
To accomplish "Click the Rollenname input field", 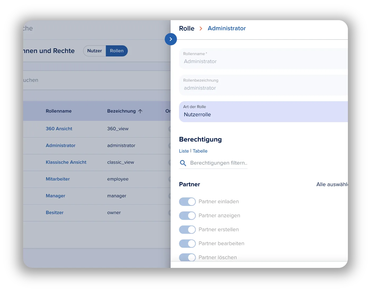I will click(263, 59).
